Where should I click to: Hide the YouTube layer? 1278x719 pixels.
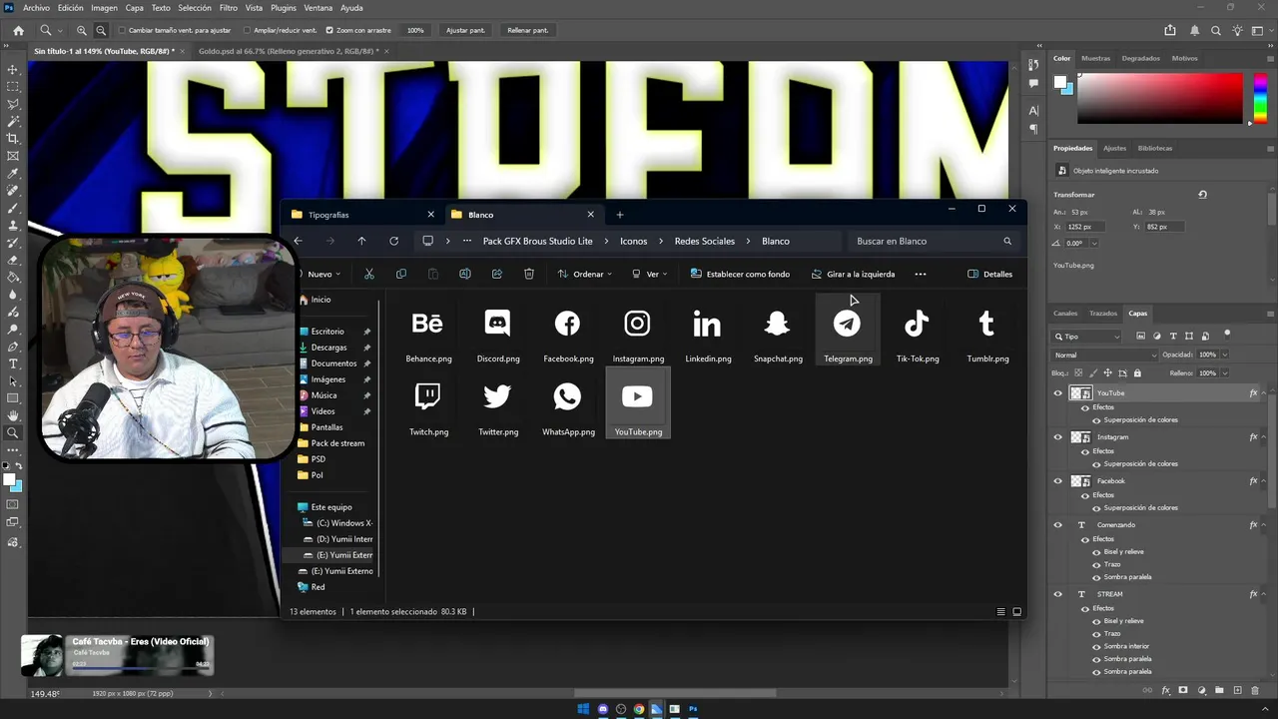(x=1058, y=392)
